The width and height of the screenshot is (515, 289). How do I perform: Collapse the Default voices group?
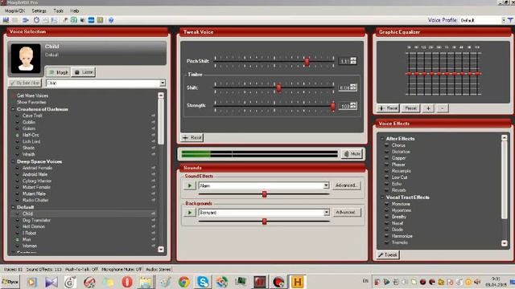(x=13, y=207)
